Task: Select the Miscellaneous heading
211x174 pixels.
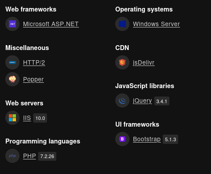Action: click(x=27, y=48)
